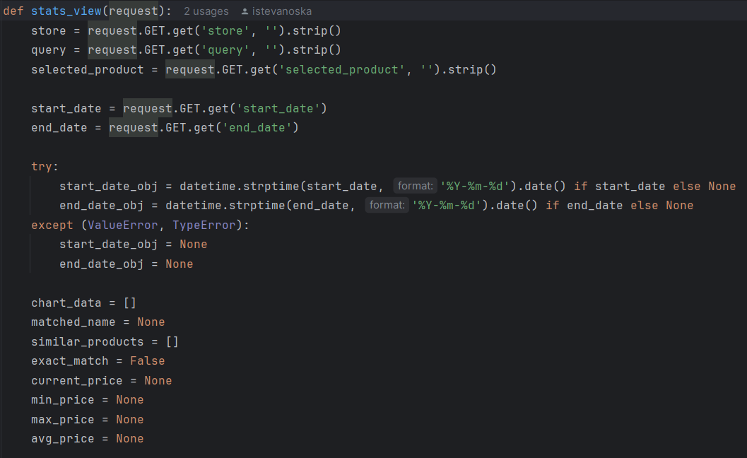Screen dimensions: 747x458
Task: Click the format hint on end_date_obj line
Action: tap(387, 206)
